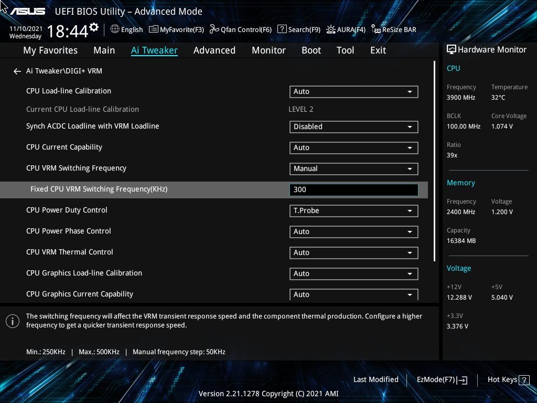This screenshot has height=403, width=537.
Task: Open CPU Power Duty Control dropdown
Action: tap(354, 211)
